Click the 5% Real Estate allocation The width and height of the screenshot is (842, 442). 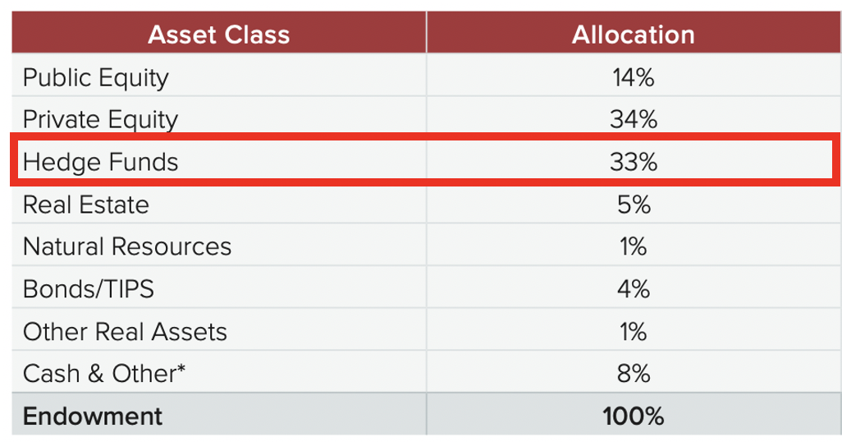pyautogui.click(x=633, y=205)
